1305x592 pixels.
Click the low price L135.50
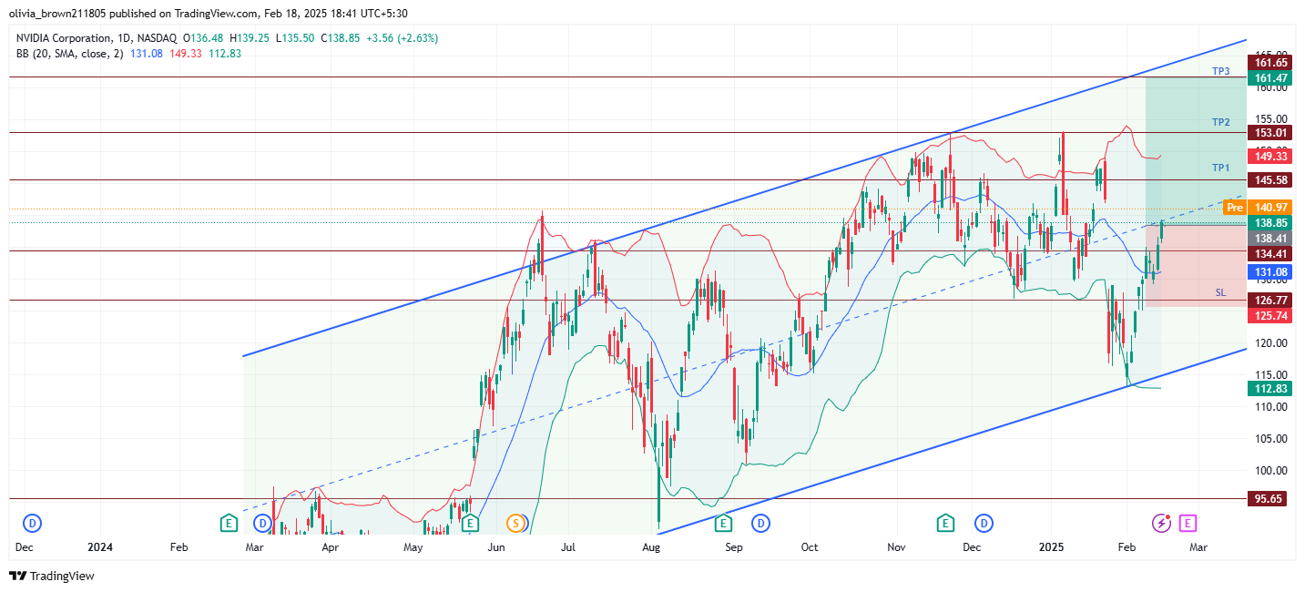(x=293, y=38)
